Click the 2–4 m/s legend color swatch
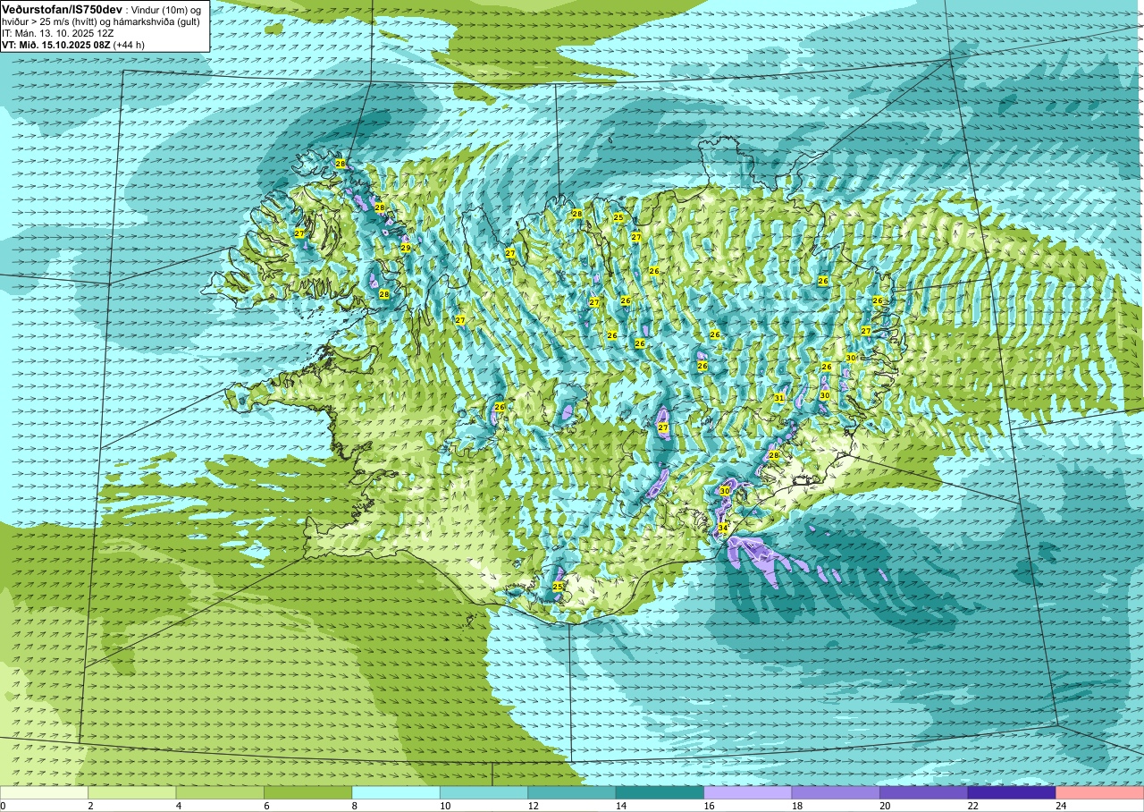 click(x=132, y=792)
